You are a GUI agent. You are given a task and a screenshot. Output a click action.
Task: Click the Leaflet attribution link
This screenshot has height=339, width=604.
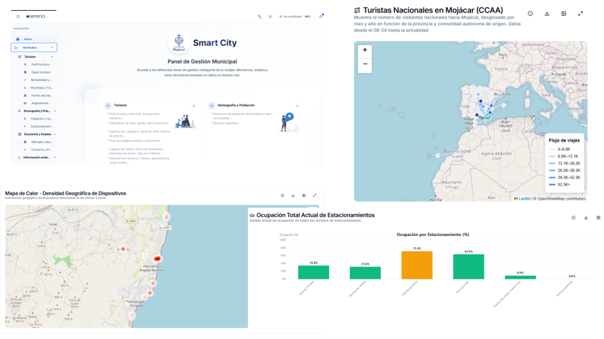pyautogui.click(x=523, y=198)
